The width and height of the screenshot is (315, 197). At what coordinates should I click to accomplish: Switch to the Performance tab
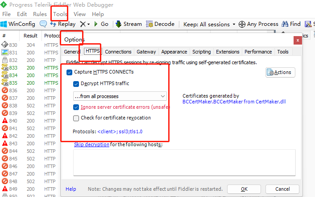[x=258, y=52]
